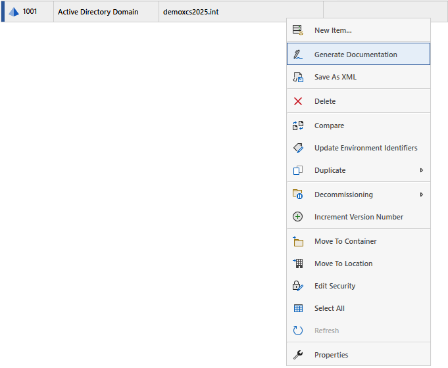Click the Compare documents icon
Image resolution: width=448 pixels, height=368 pixels.
tap(297, 126)
